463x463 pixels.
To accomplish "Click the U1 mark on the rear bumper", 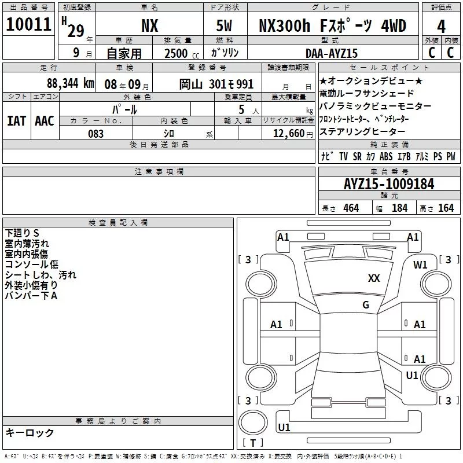I will [x=284, y=427].
